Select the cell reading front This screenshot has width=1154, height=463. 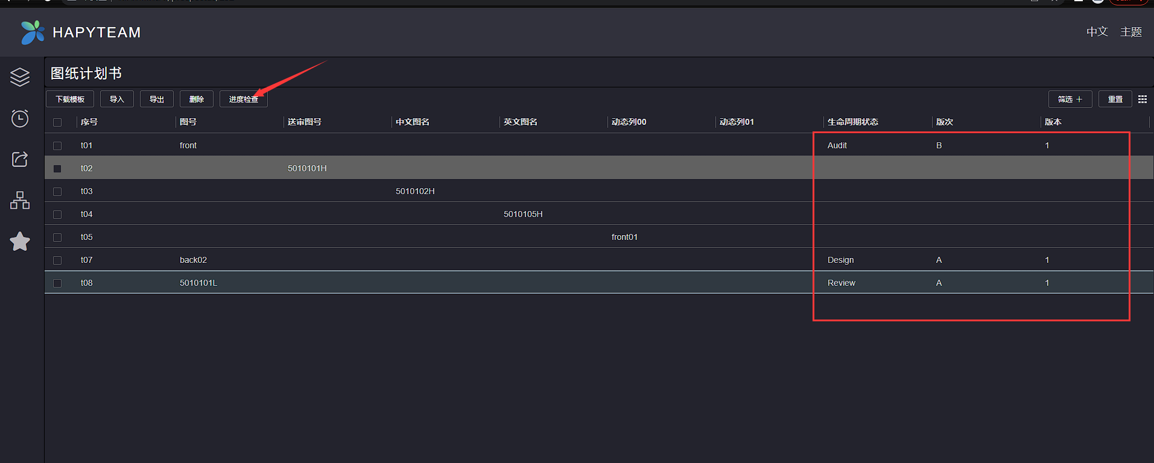[188, 145]
